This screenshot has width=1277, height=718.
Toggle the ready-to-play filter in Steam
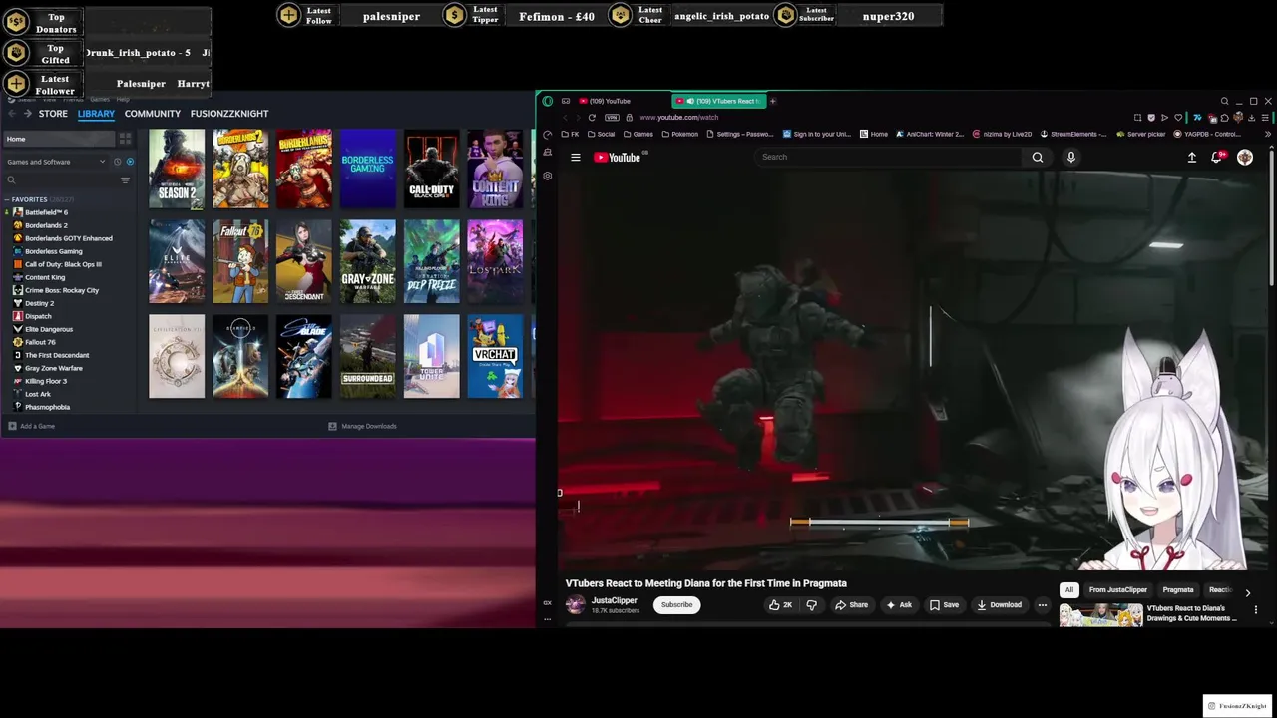pyautogui.click(x=130, y=162)
